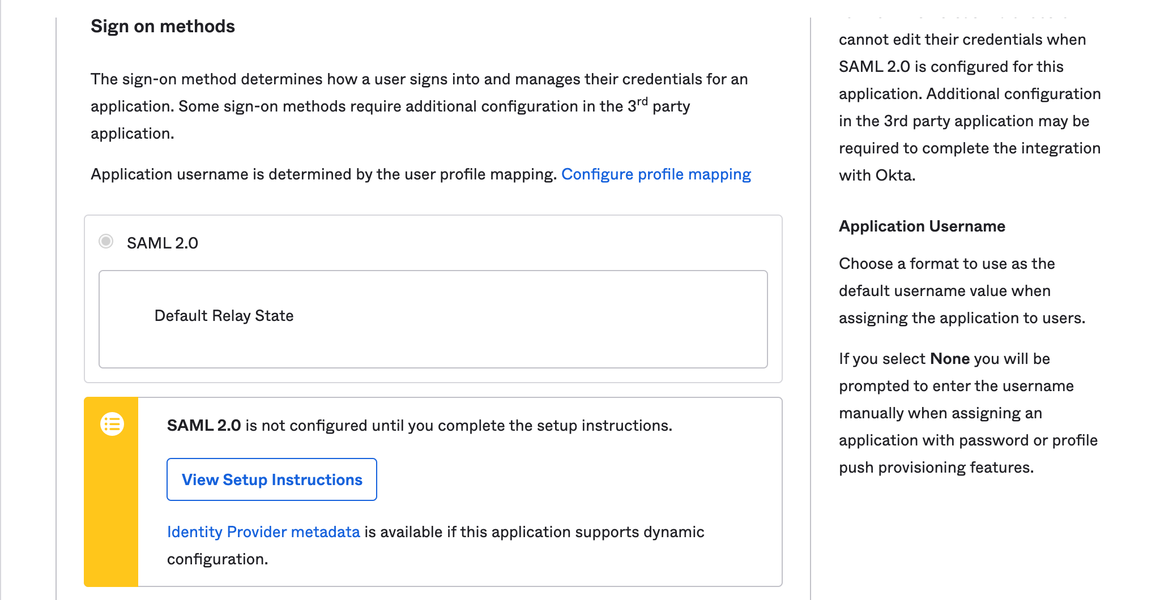The image size is (1160, 600).
Task: Click the sidebar paragraph about username formats
Action: click(x=963, y=290)
